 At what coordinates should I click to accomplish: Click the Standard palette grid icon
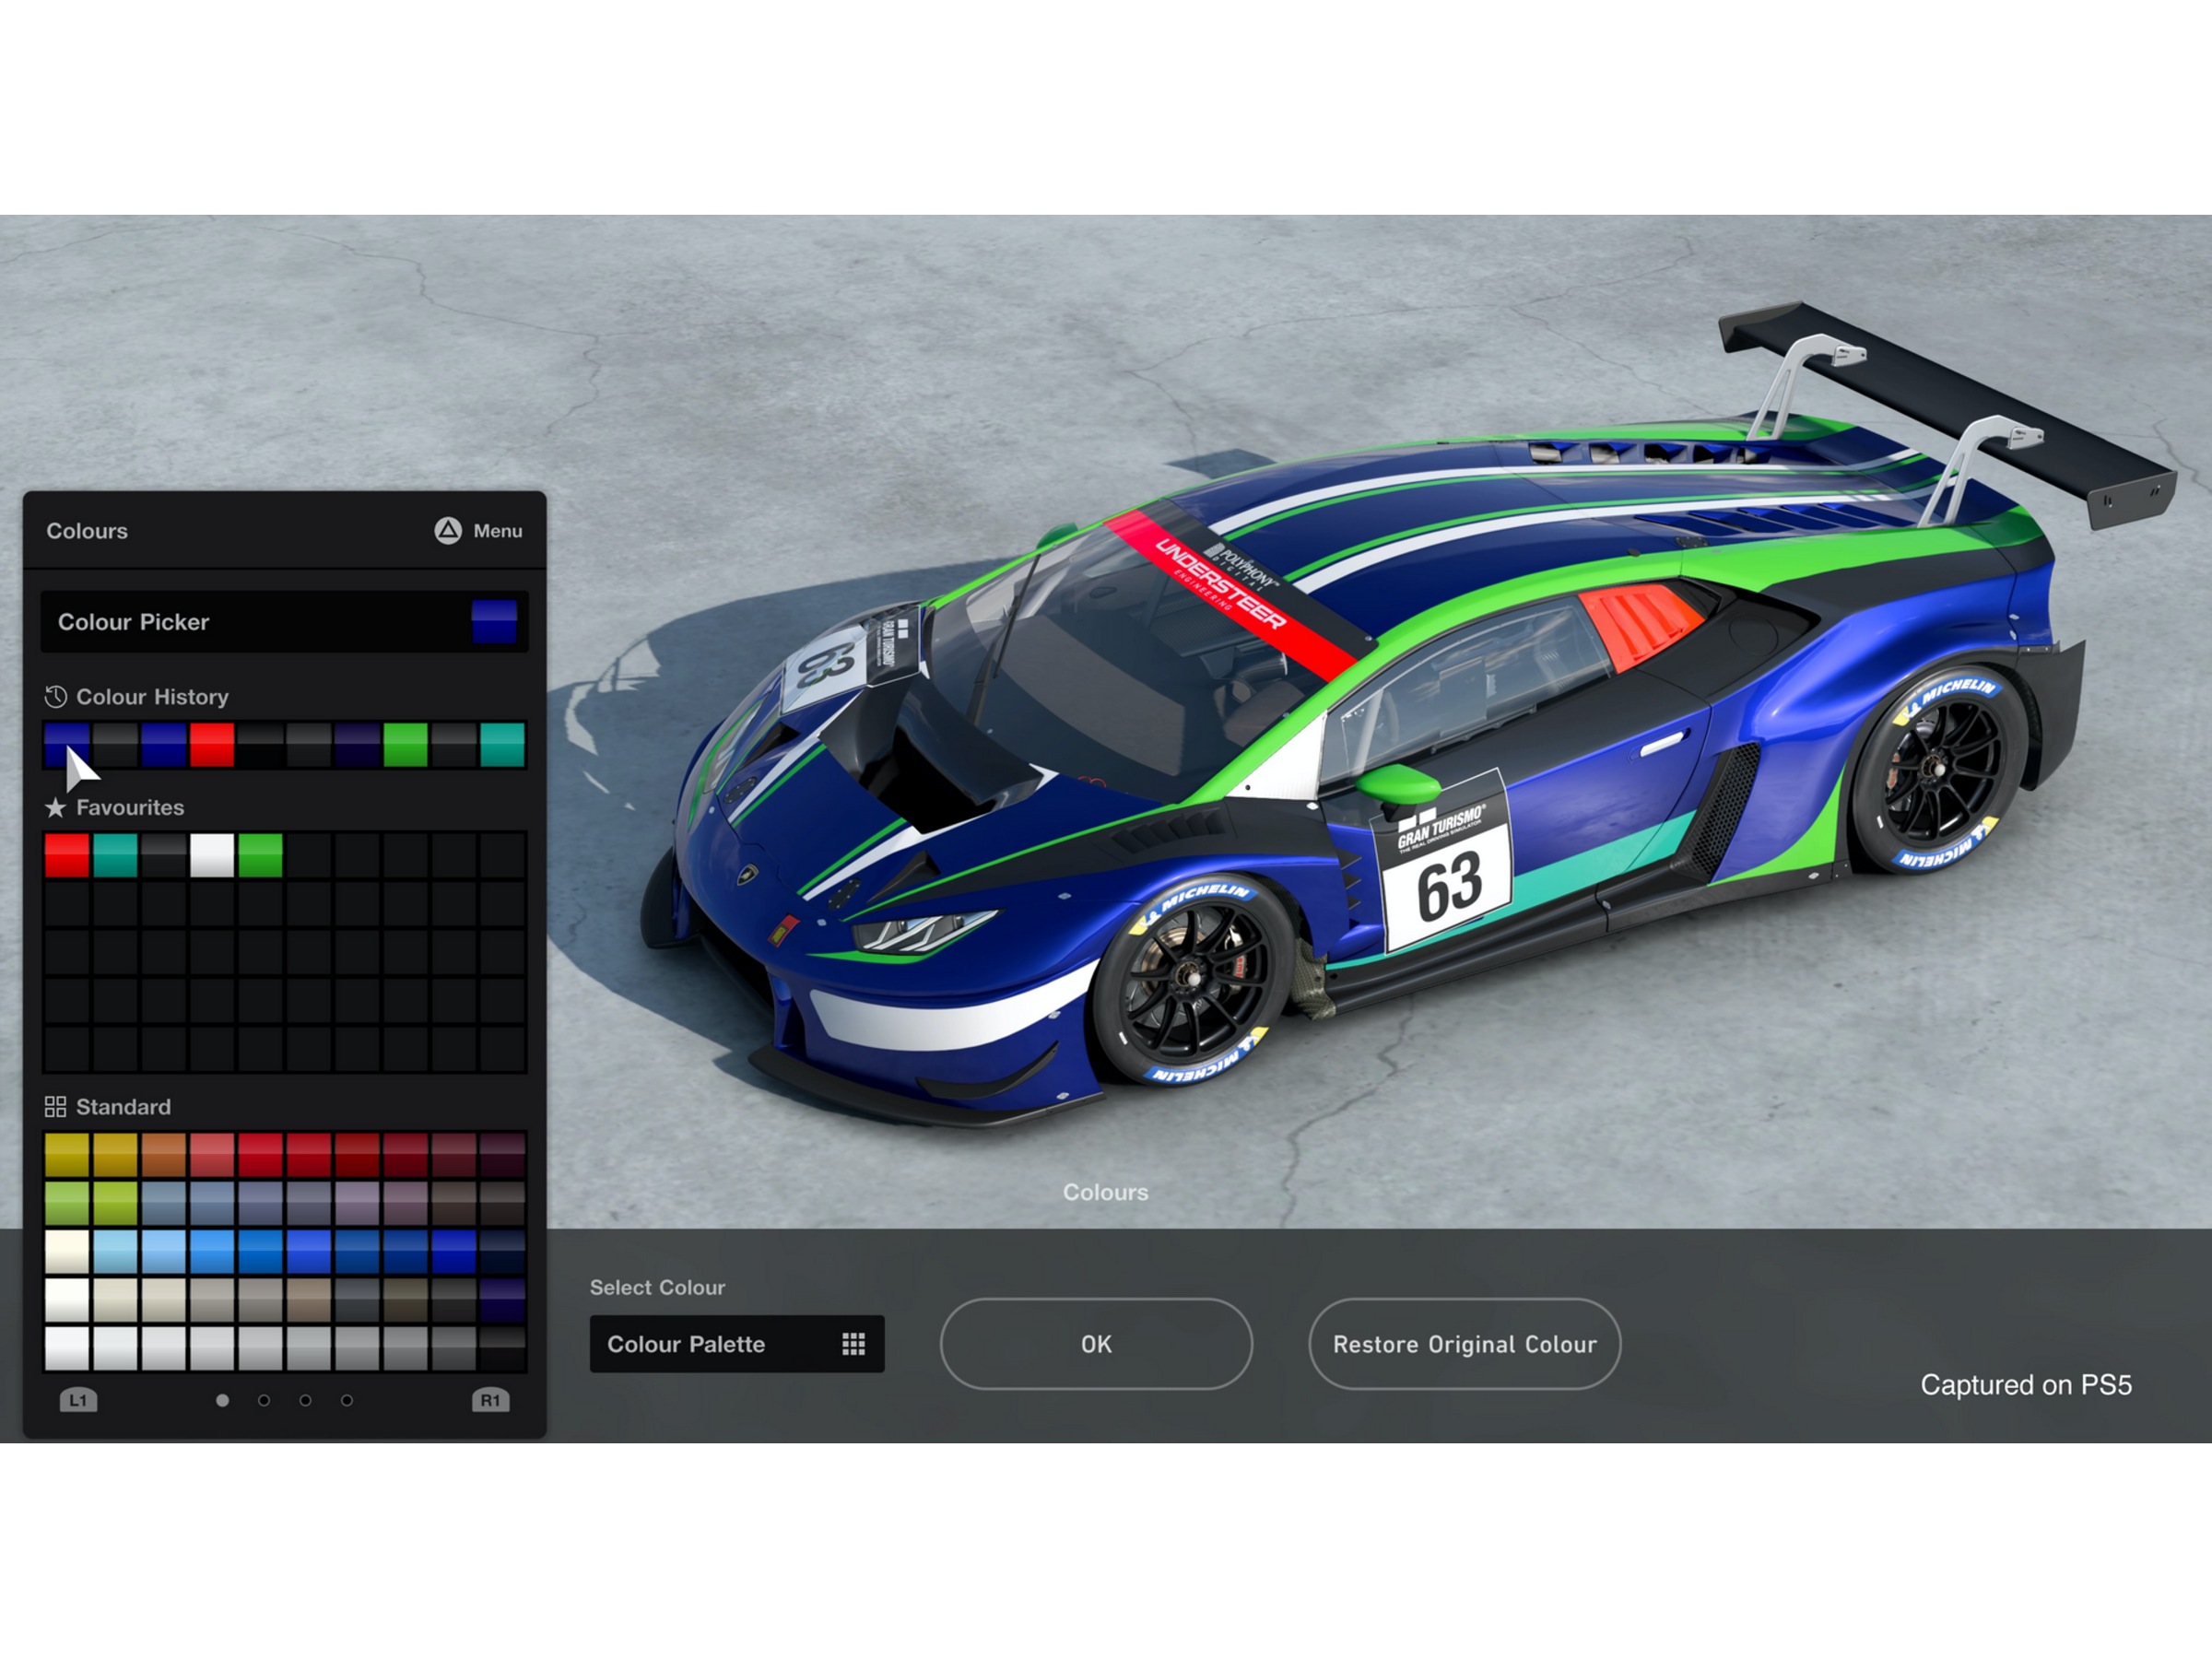coord(55,1107)
